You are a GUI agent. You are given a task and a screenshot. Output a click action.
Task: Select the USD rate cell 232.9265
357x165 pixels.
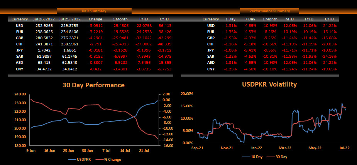tap(43, 26)
